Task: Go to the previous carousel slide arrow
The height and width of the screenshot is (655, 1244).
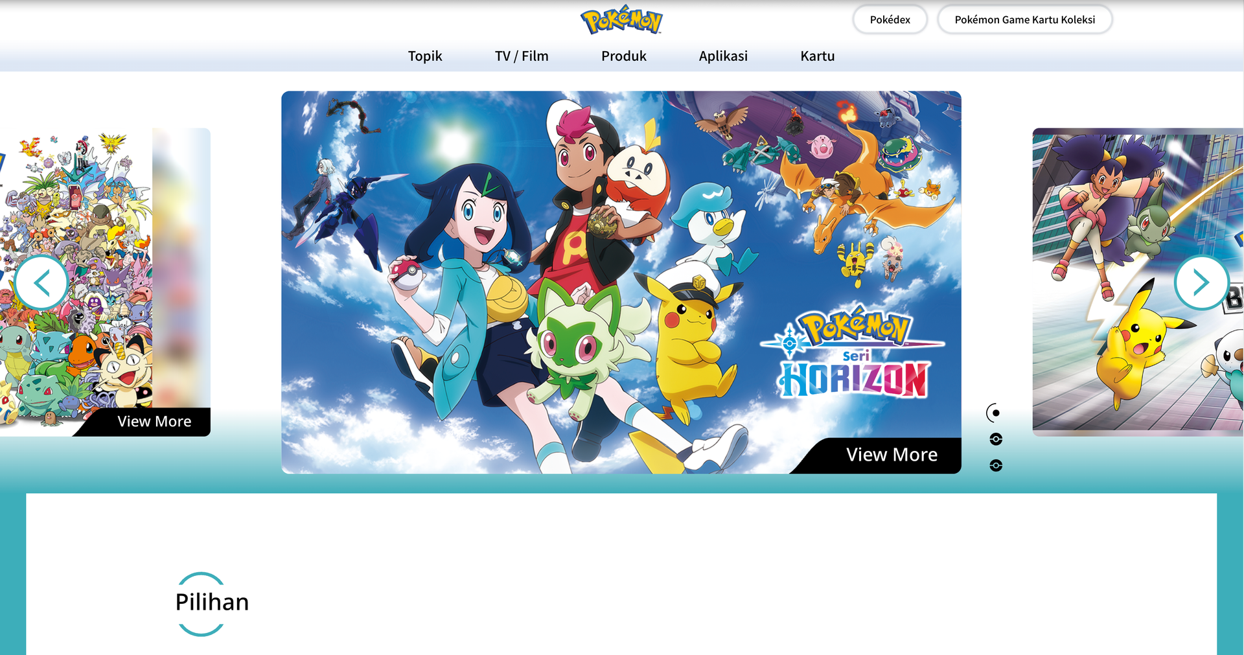Action: point(41,282)
